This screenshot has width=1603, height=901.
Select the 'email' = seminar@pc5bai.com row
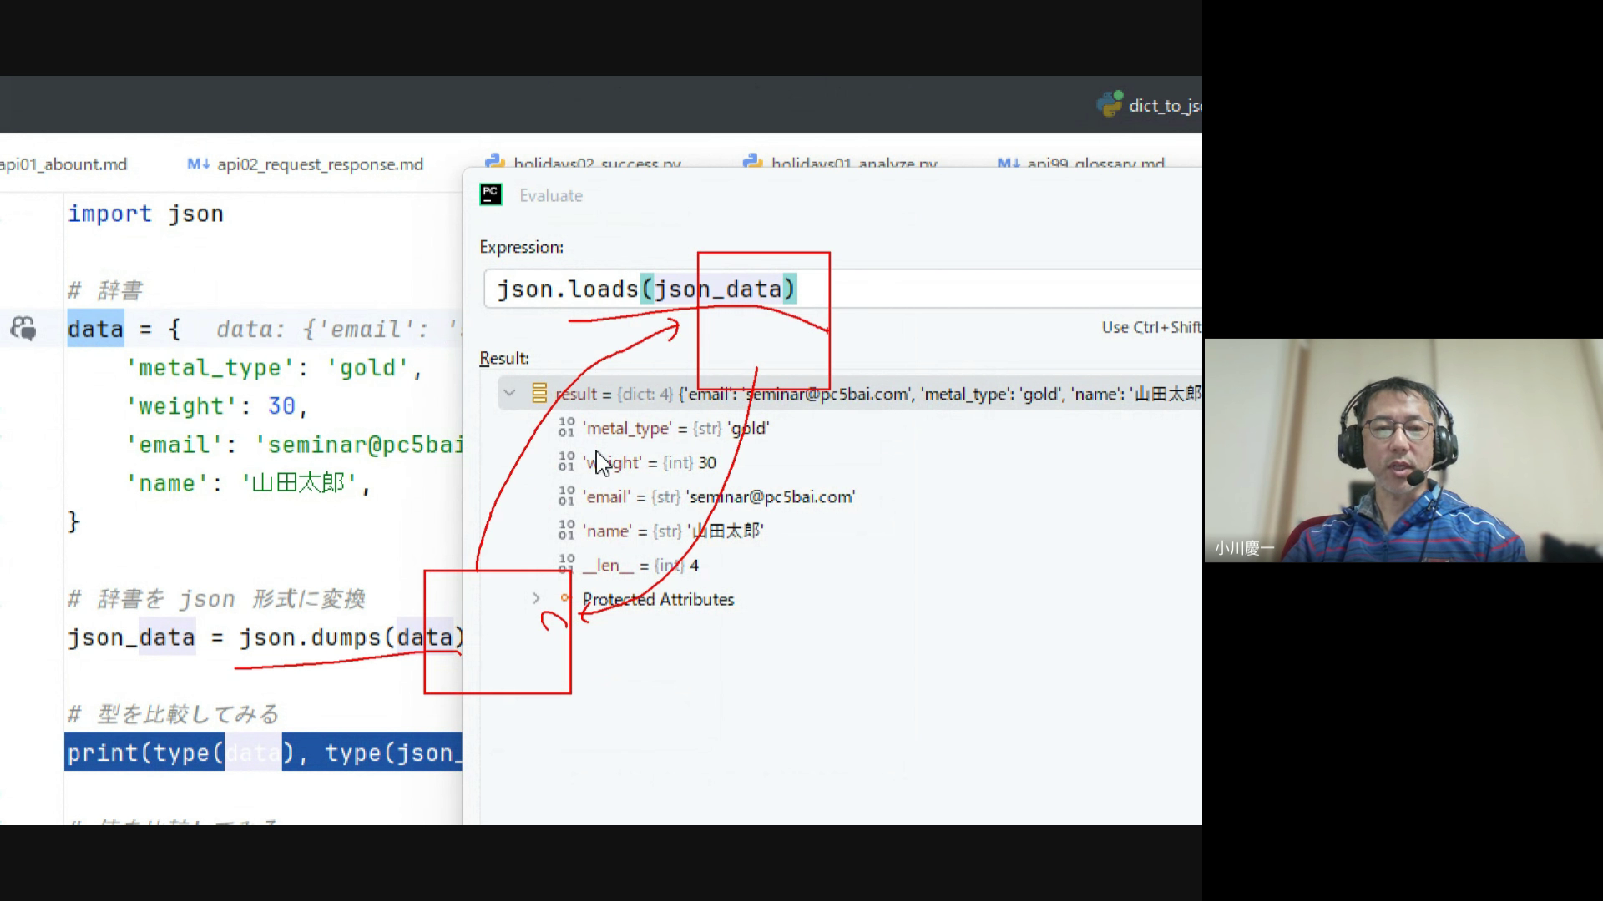(x=719, y=497)
